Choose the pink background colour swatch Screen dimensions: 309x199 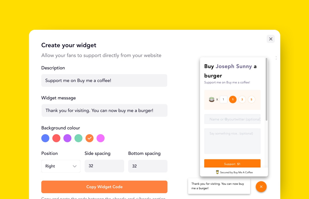100,138
